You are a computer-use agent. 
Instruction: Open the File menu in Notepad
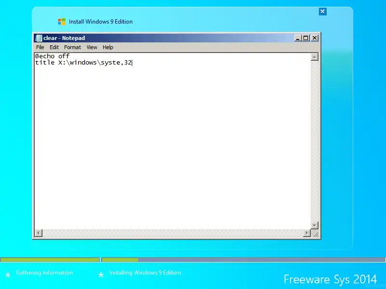point(40,47)
